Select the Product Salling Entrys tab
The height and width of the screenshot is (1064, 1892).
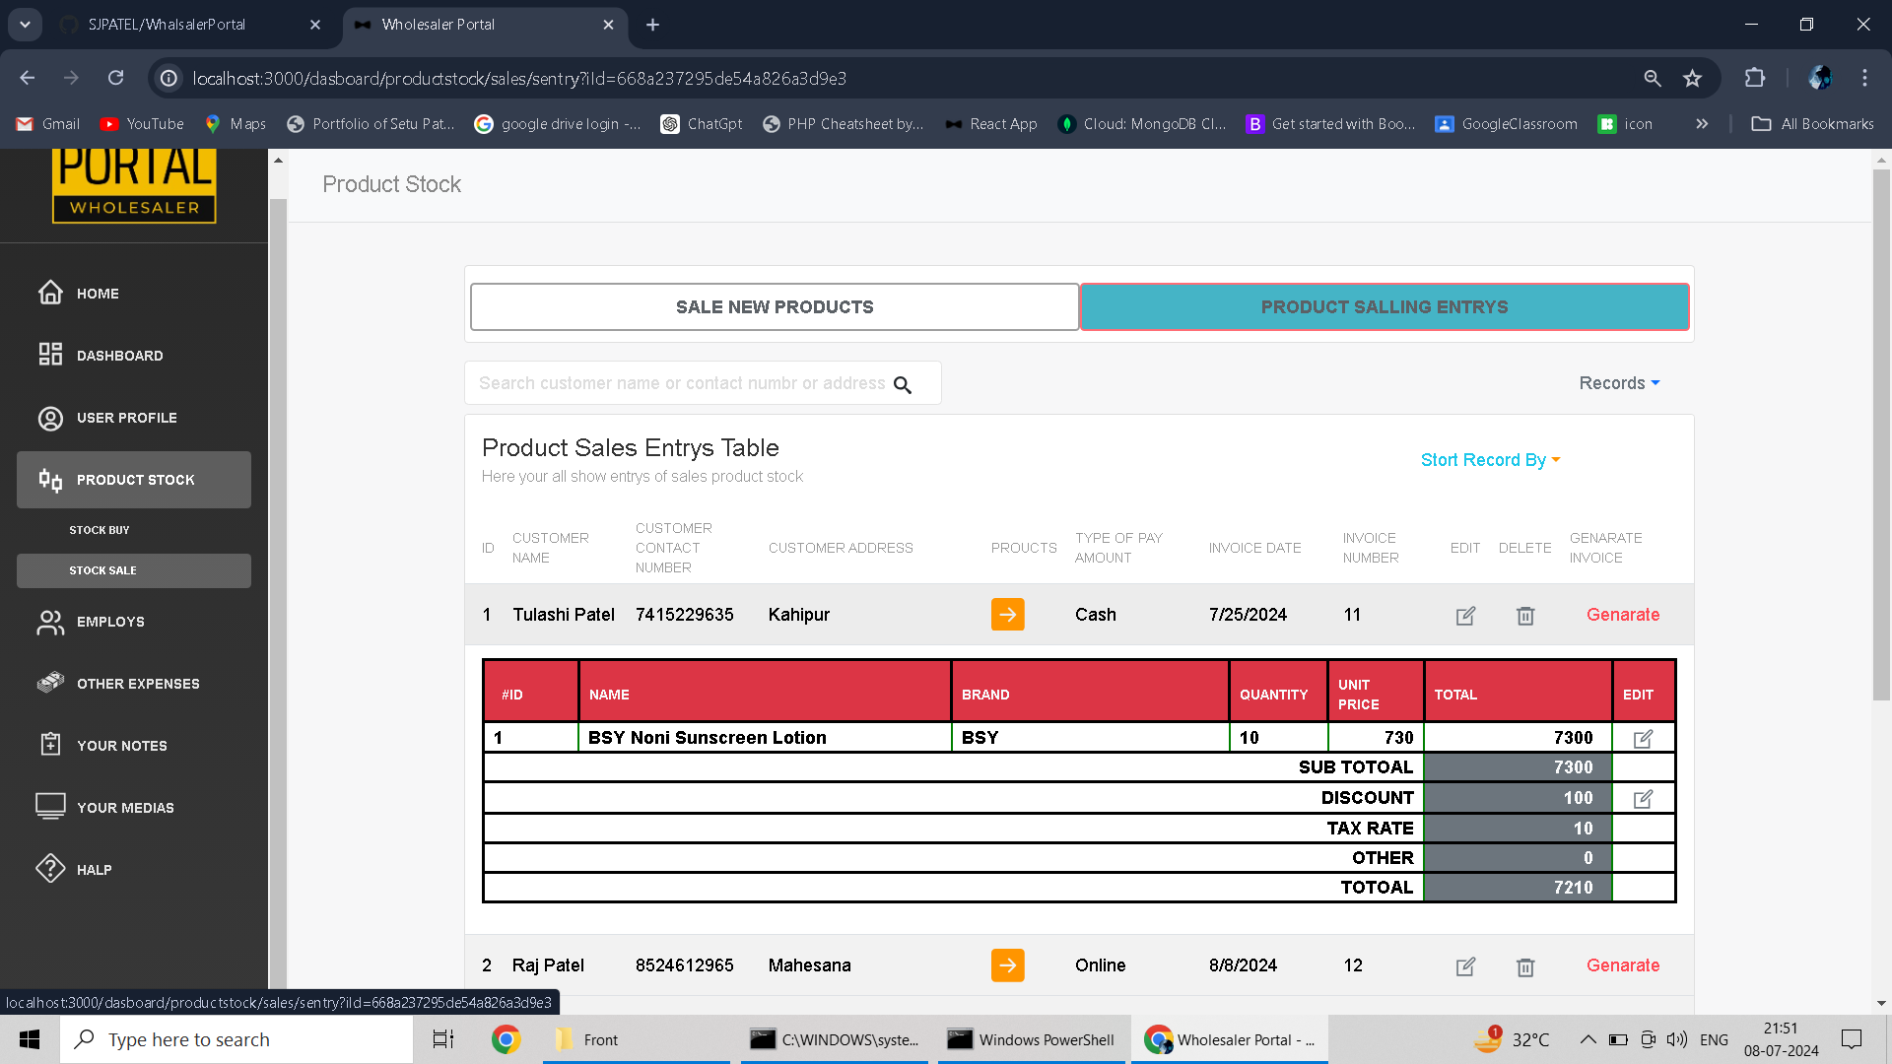coord(1384,307)
